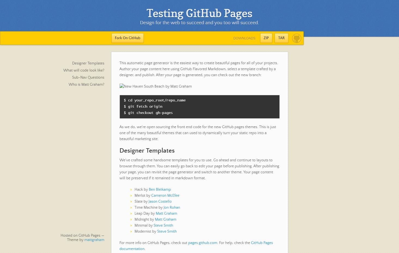Open GitHub Pages documentation link
Screen dimensions: 399x253
pos(261,243)
